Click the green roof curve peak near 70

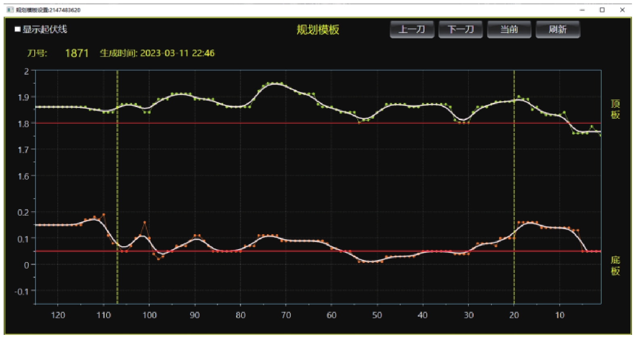point(275,84)
